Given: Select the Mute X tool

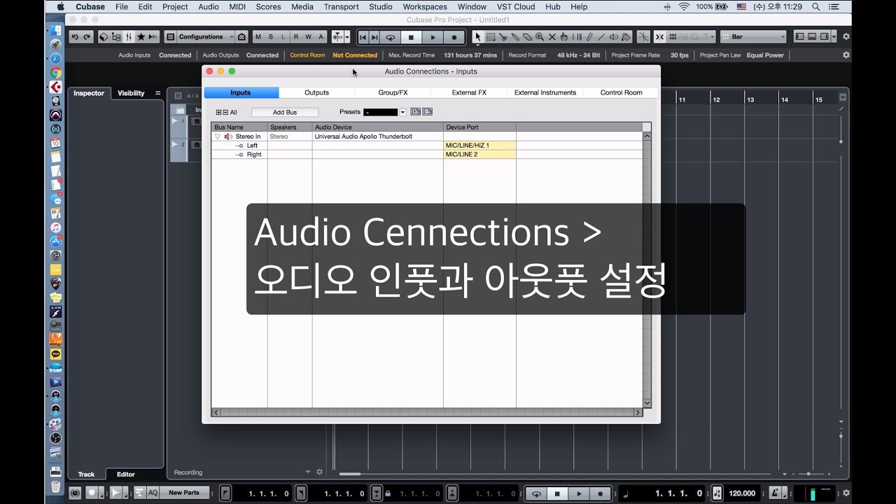Looking at the screenshot, I should click(x=552, y=37).
